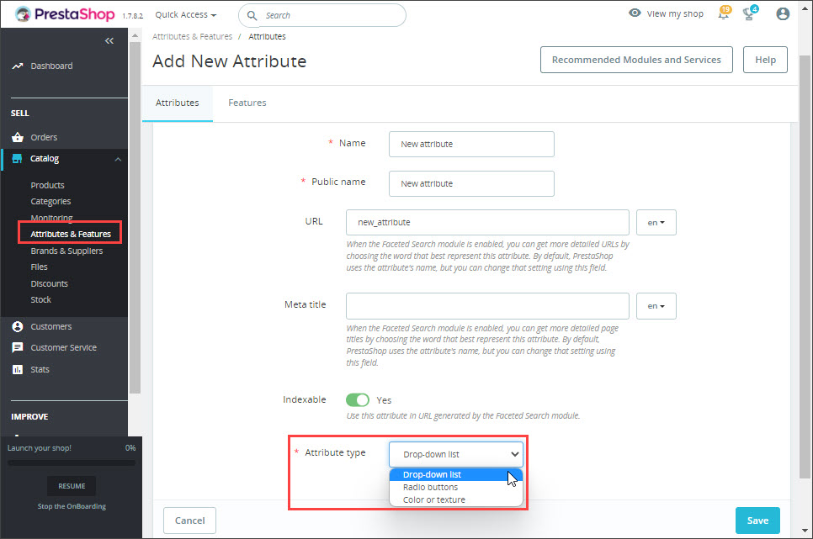Click the Help button
The image size is (813, 539).
pyautogui.click(x=765, y=60)
